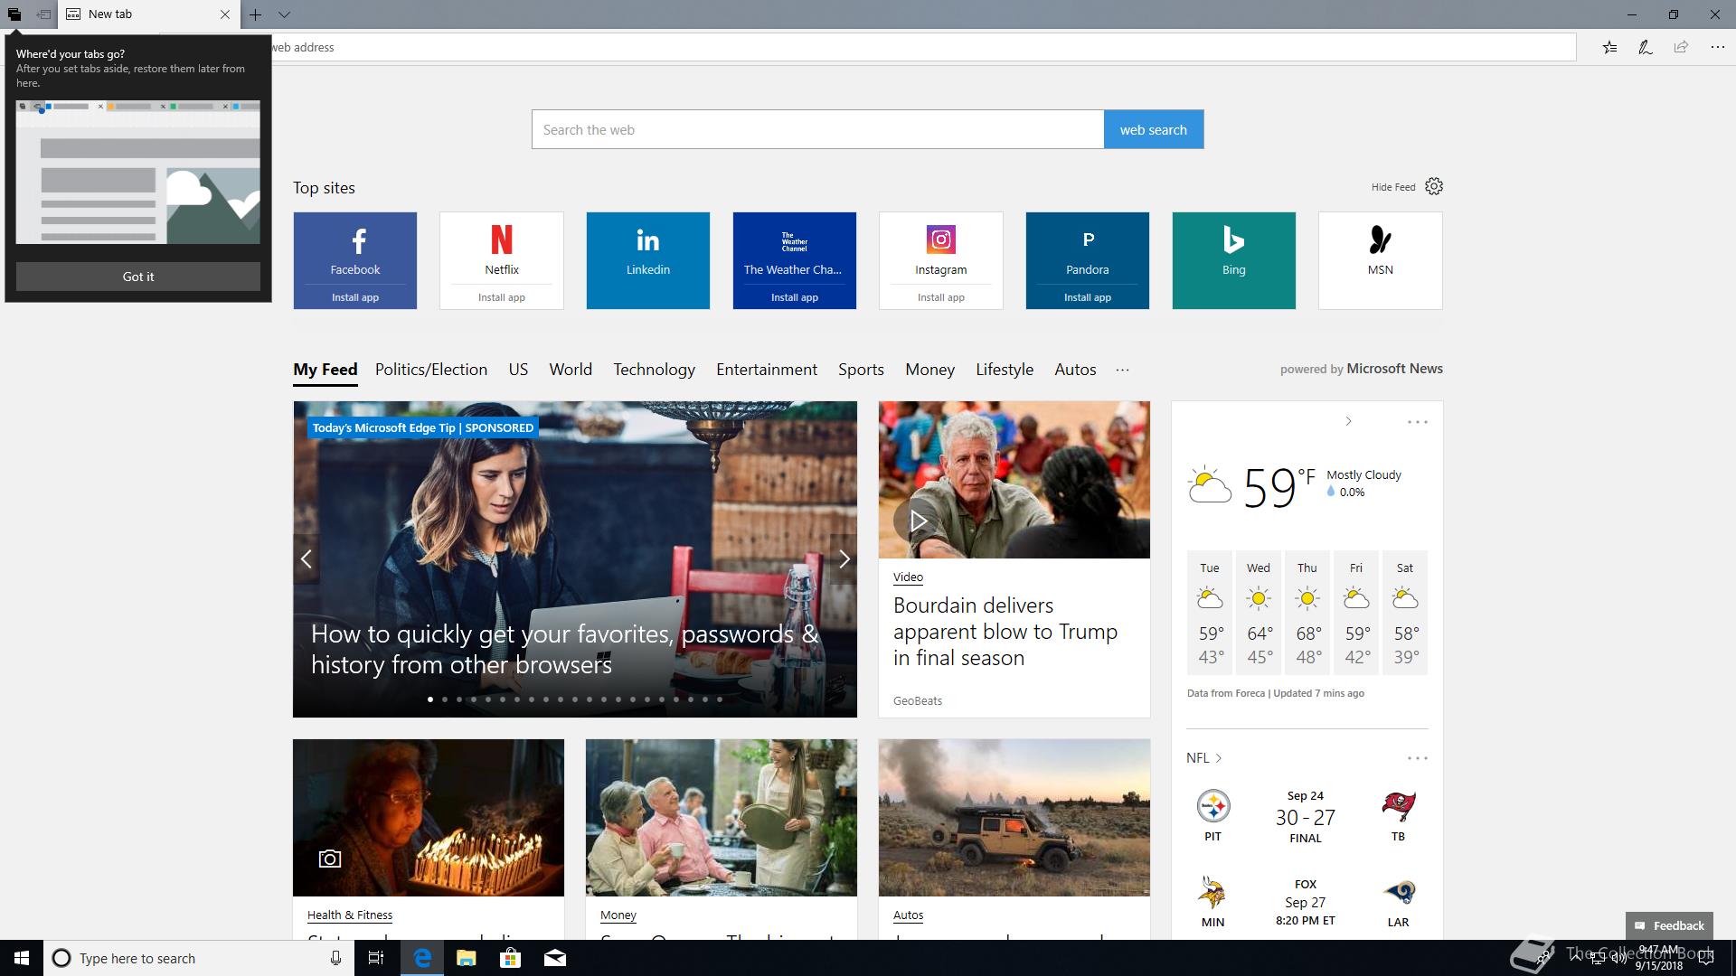Screen dimensions: 1736x976
Task: Switch to the Lifestyle tab
Action: click(x=1005, y=370)
